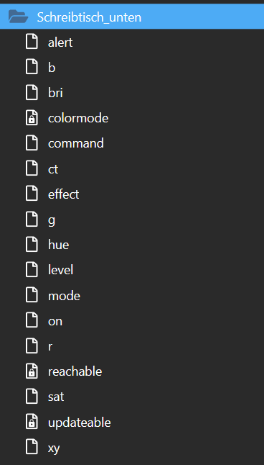Choose the level state in the tree
This screenshot has height=465, width=264.
[60, 270]
